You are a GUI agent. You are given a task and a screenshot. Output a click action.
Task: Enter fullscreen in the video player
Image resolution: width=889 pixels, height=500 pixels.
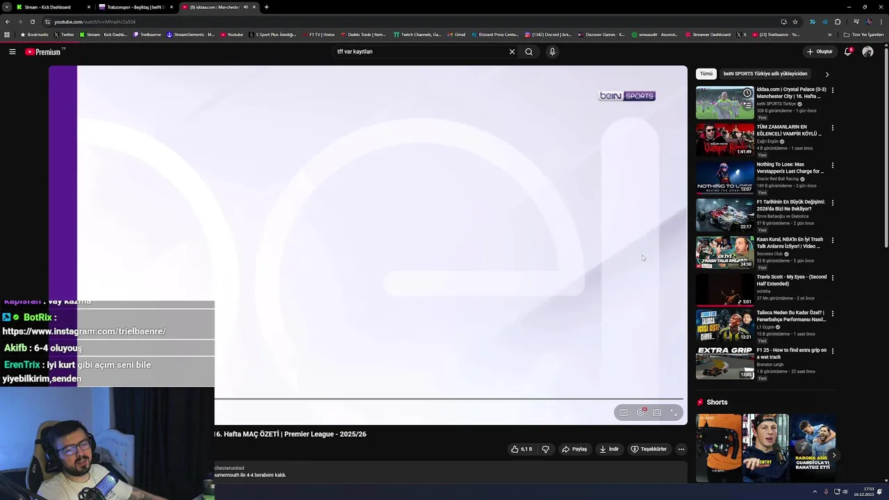point(674,412)
